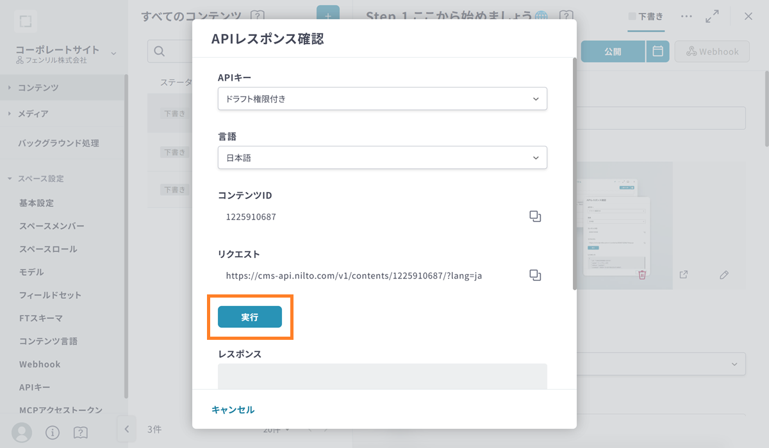Click the pencil edit icon

pos(724,275)
